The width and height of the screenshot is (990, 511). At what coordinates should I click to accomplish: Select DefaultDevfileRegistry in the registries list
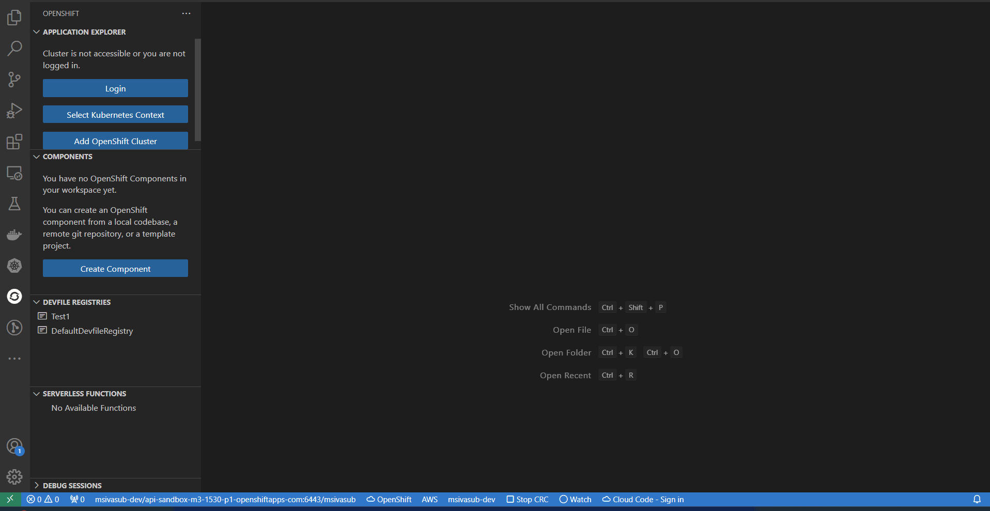92,331
